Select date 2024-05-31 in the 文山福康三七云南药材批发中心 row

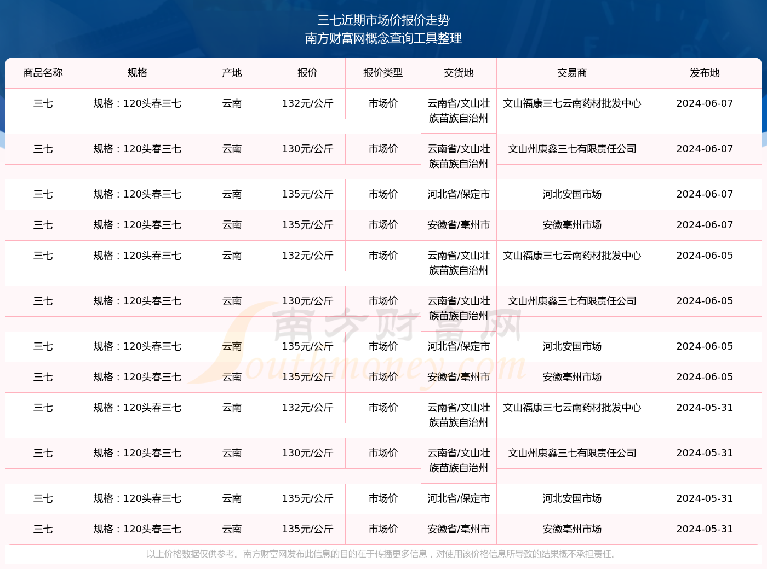(705, 408)
